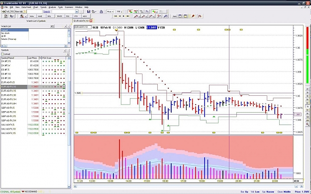Toggle the Linked checkbox
Screen dimensions: 311x194
2,54
